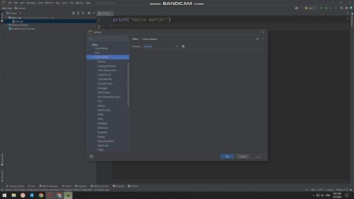Open the Edit menu in PyCharm
The width and height of the screenshot is (354, 199).
15,3
